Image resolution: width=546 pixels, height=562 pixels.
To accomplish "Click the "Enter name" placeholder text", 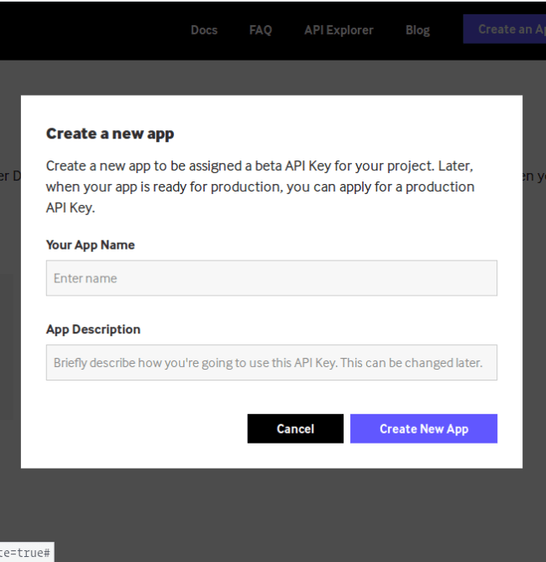I will click(x=86, y=278).
